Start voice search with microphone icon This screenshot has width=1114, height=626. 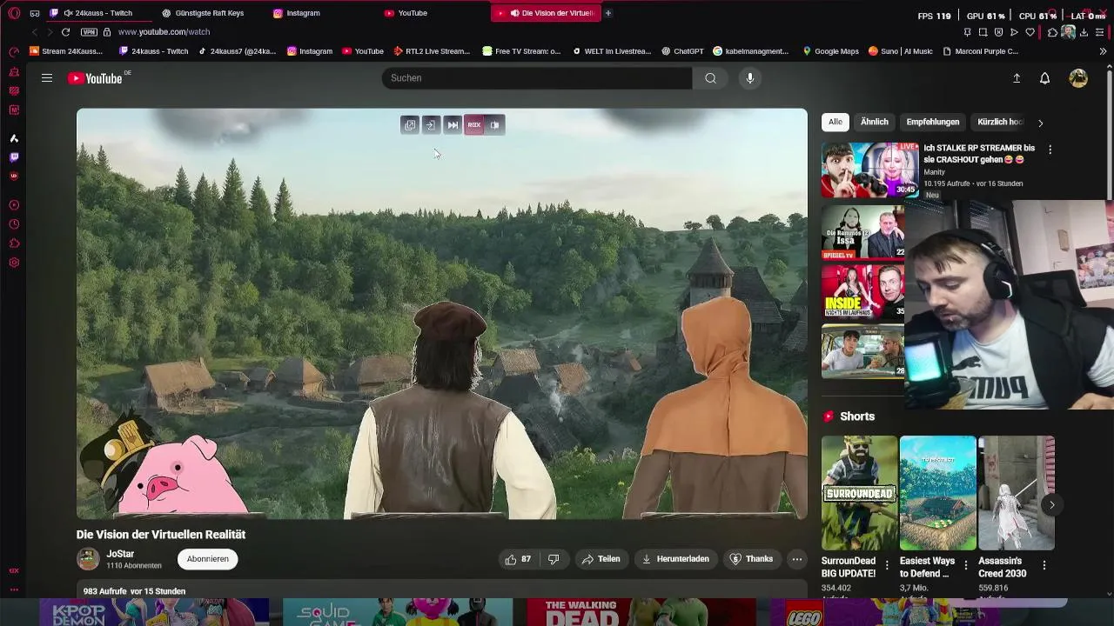click(750, 78)
